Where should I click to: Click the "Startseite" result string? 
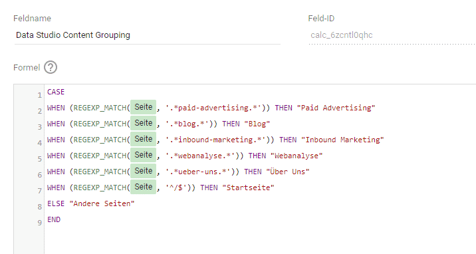point(249,188)
